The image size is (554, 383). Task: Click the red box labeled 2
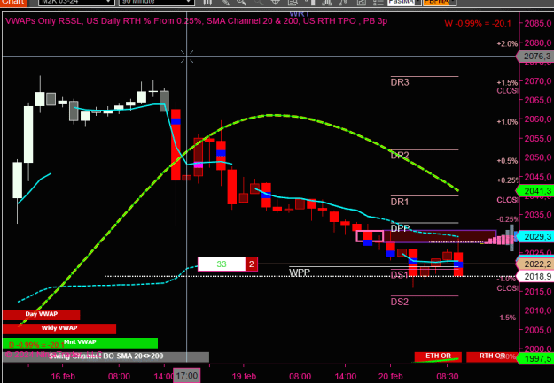pyautogui.click(x=252, y=264)
